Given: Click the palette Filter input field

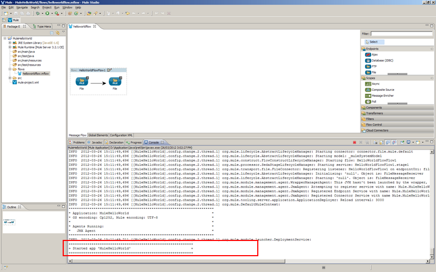Looking at the screenshot, I should tap(402, 34).
